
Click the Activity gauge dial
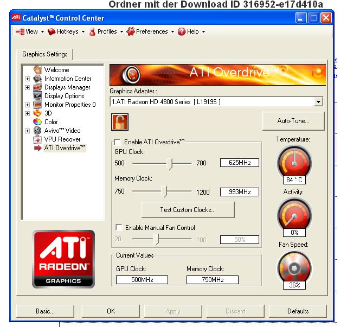coord(294,215)
